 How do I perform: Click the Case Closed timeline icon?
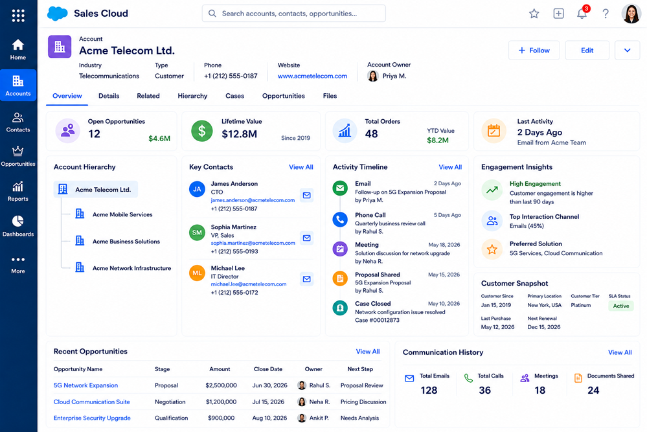[x=340, y=308]
